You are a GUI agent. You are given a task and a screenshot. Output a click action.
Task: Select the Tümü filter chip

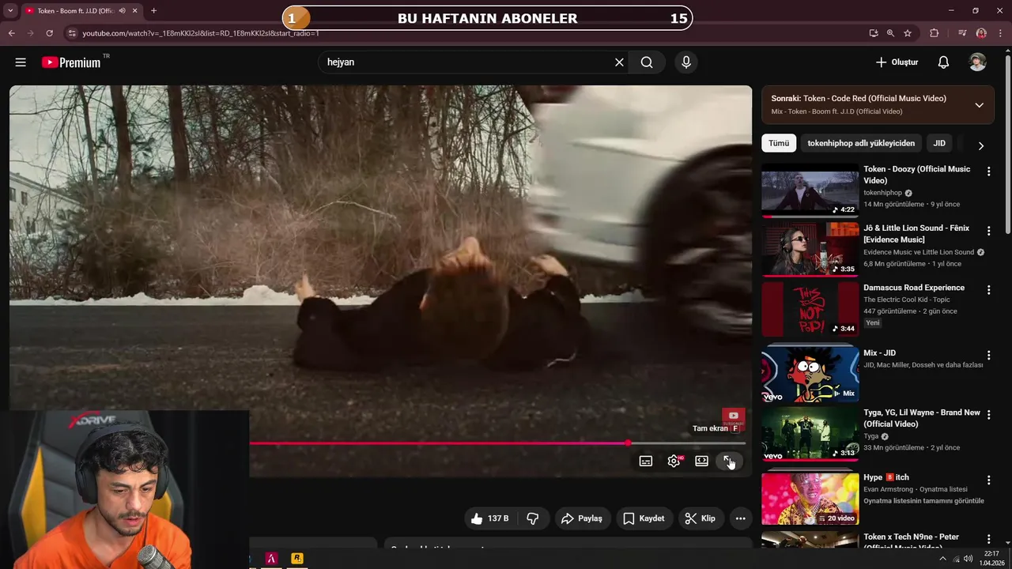pyautogui.click(x=779, y=143)
